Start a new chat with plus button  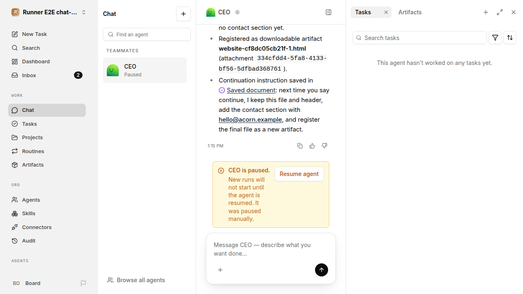(183, 14)
